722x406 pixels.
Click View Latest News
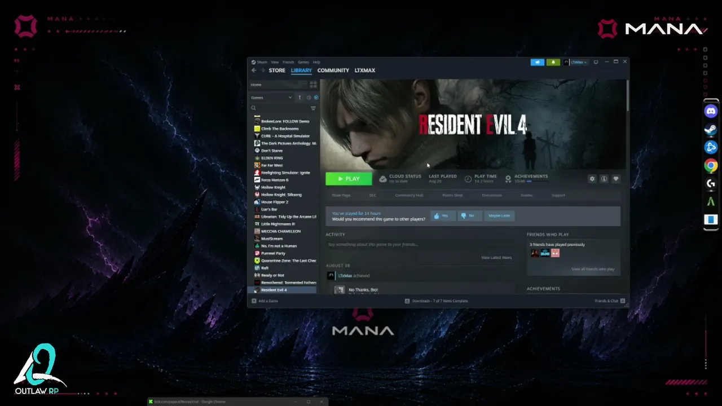click(x=496, y=258)
